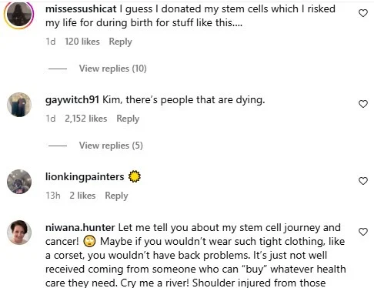Image resolution: width=374 pixels, height=288 pixels.
Task: Expand View replies (5)
Action: [111, 146]
